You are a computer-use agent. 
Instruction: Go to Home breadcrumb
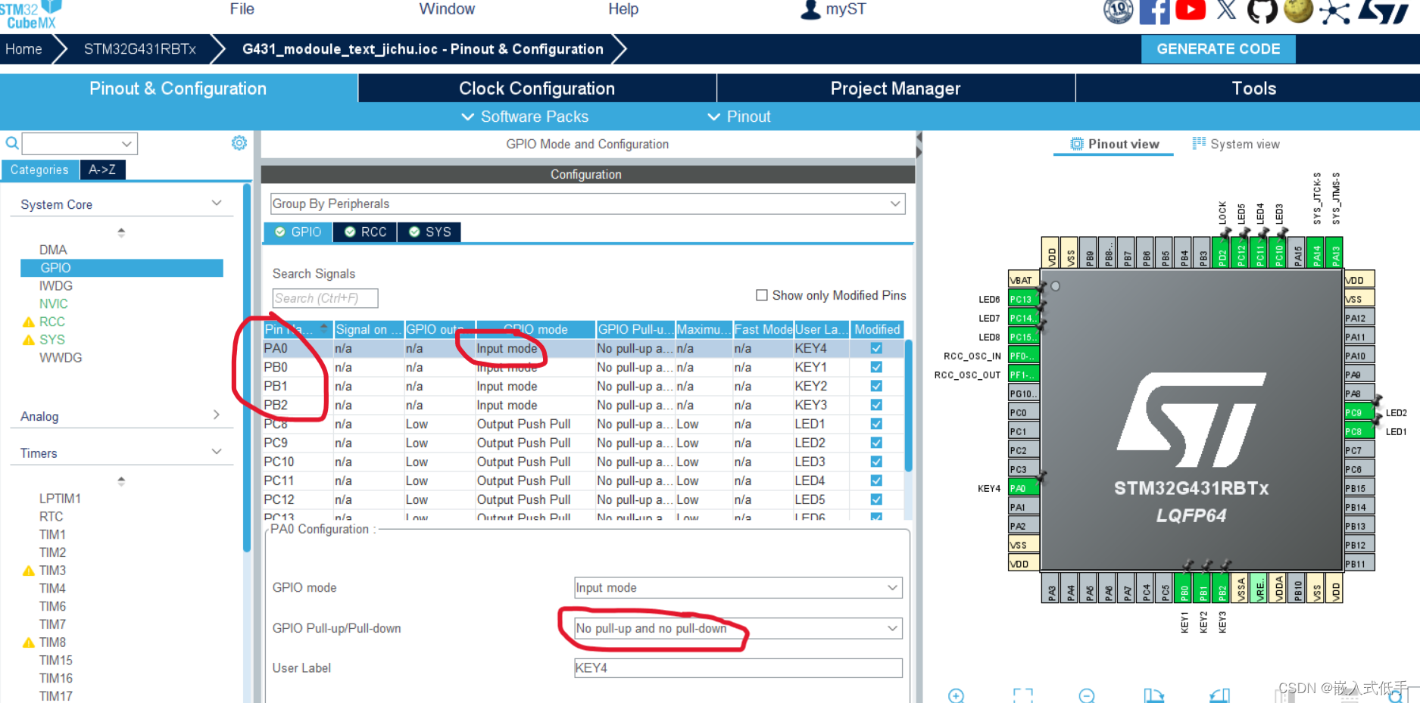click(23, 49)
